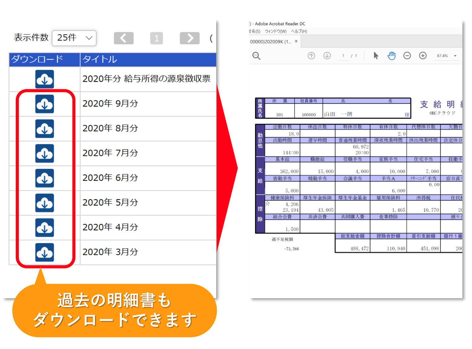Viewport: 472px width, 349px height.
Task: Choose the arrow selection tool in Acrobat
Action: (x=376, y=55)
